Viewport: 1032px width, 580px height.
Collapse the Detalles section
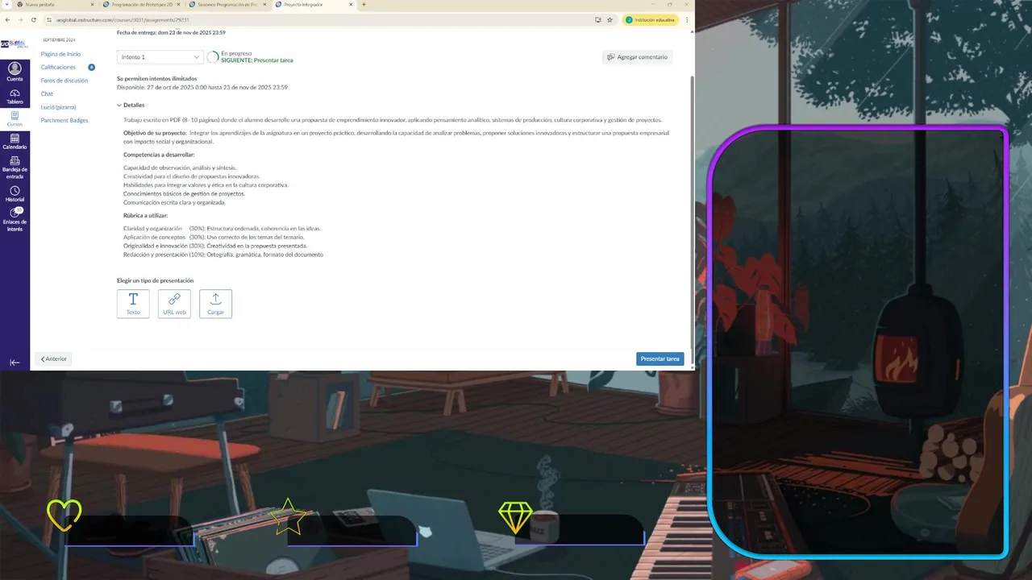[x=131, y=105]
